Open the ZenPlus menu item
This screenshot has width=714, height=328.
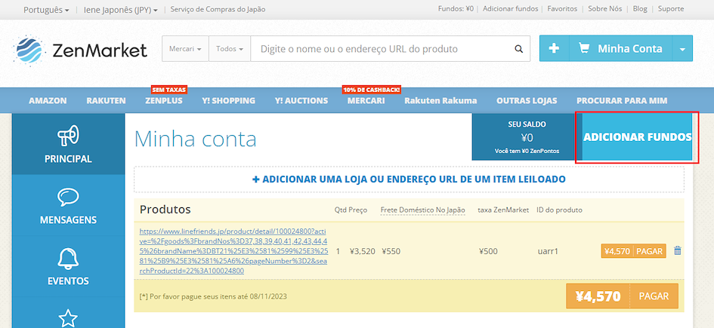[x=164, y=101]
